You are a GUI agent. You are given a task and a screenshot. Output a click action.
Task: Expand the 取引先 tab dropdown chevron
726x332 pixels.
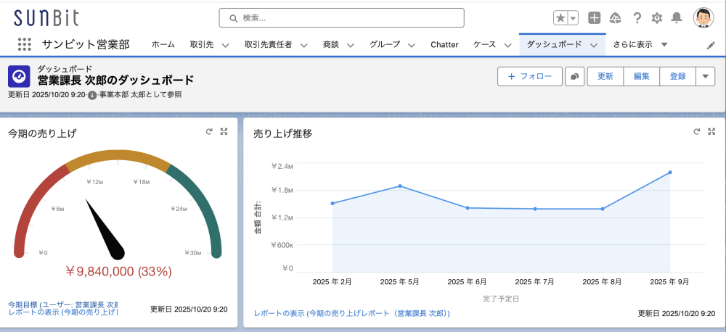[225, 45]
